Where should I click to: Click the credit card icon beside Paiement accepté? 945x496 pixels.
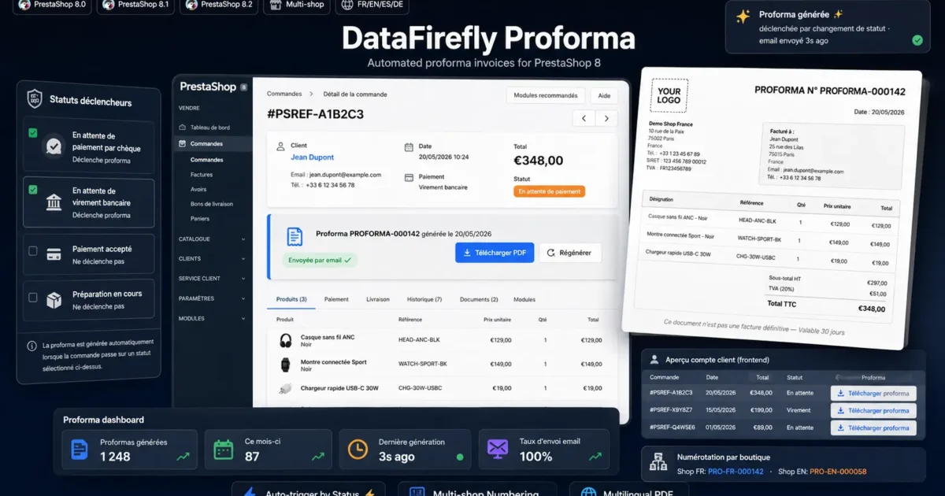pyautogui.click(x=54, y=254)
